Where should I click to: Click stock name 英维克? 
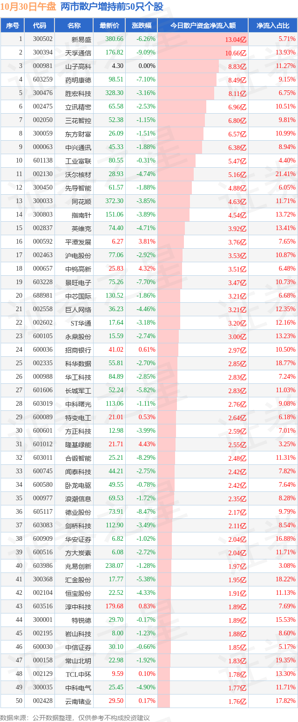(81, 229)
